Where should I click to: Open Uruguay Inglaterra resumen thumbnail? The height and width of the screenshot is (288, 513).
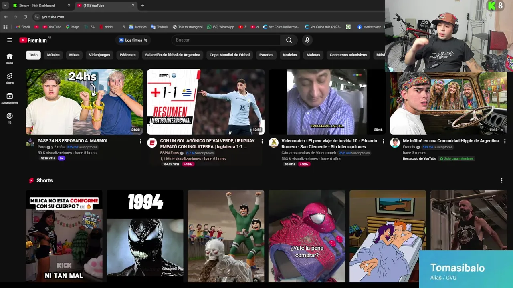click(x=206, y=102)
